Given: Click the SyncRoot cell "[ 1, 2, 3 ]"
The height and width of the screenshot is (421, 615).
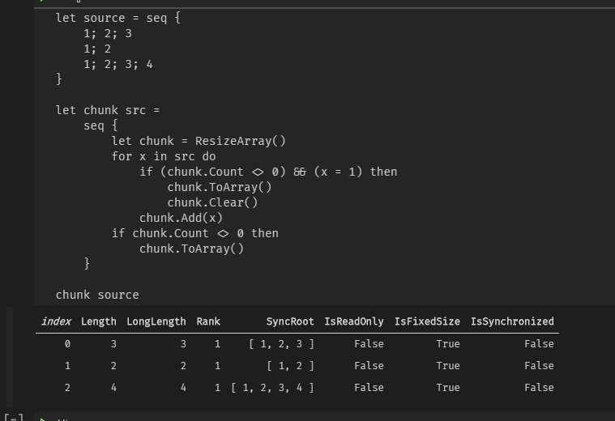Looking at the screenshot, I should coord(282,344).
